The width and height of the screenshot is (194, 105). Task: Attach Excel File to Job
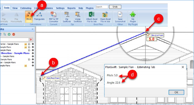pyautogui.click(x=92, y=17)
